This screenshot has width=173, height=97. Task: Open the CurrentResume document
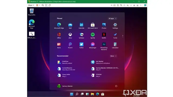point(66,69)
